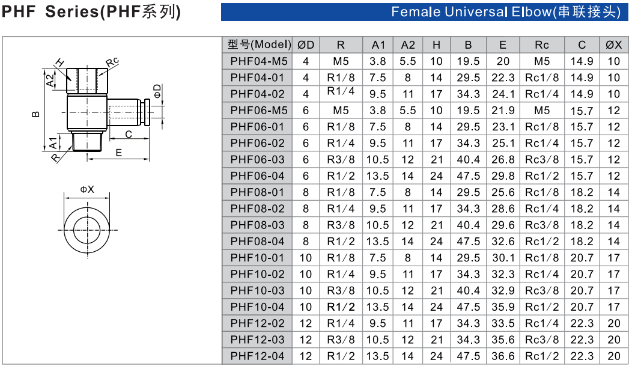Click the PHF10-01 model cell
The width and height of the screenshot is (632, 366).
click(x=259, y=258)
